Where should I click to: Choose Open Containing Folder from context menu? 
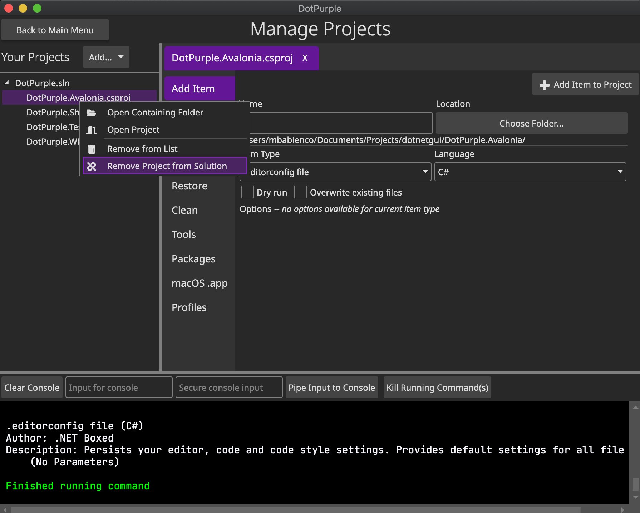pos(164,113)
